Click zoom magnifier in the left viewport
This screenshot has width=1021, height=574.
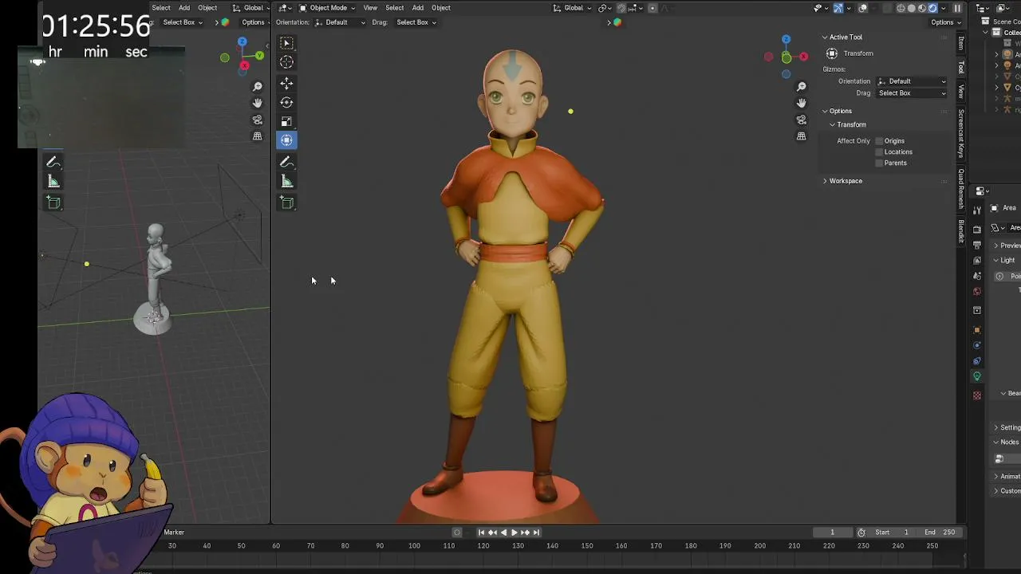(x=258, y=86)
